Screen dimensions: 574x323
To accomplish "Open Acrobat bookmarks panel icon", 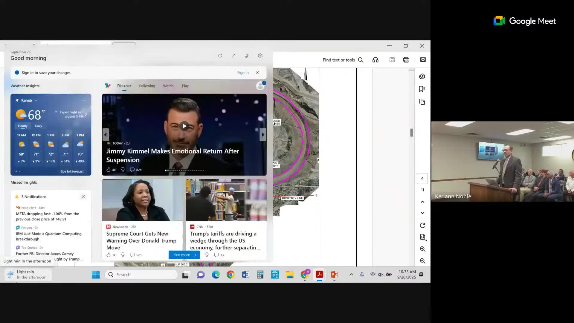I will [422, 89].
